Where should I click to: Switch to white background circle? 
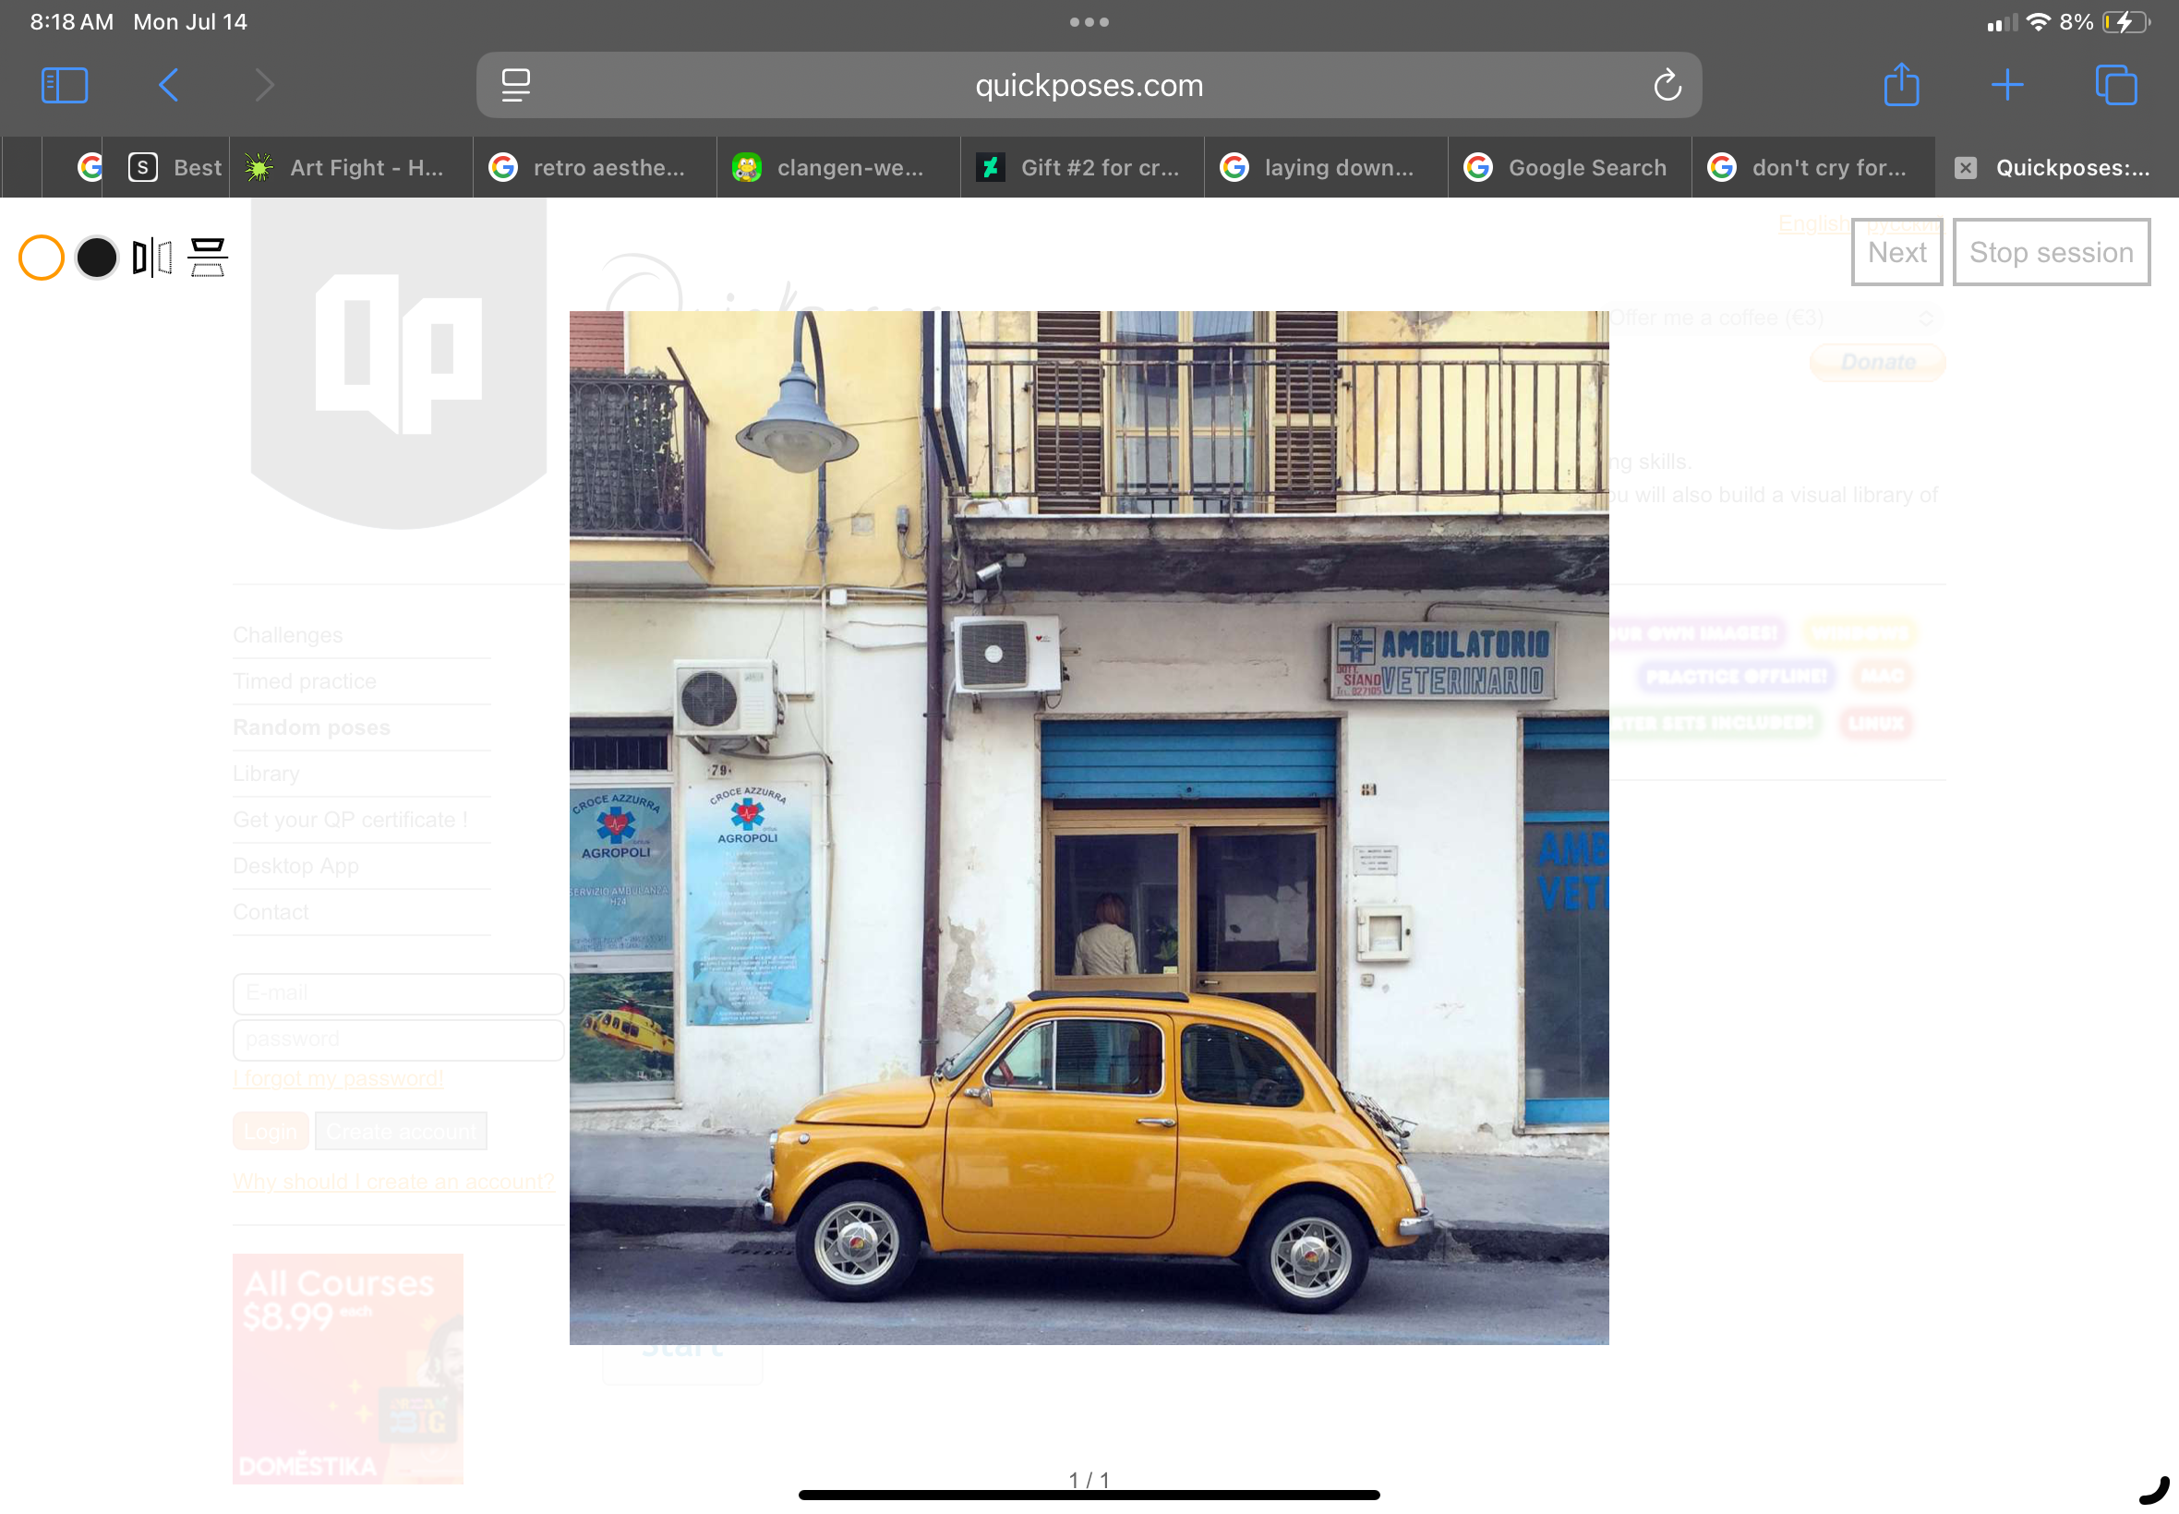click(41, 258)
